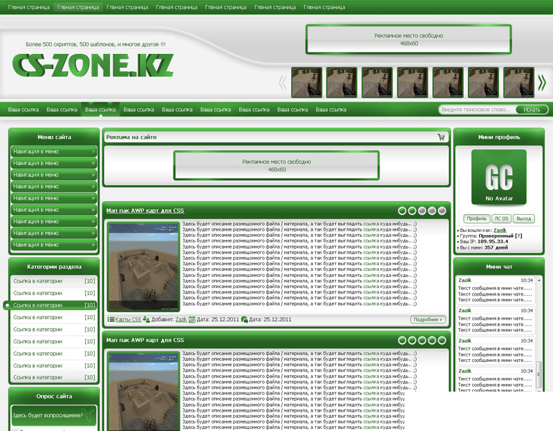This screenshot has height=431, width=553.
Task: Click the Реклама на сайте heading text
Action: click(131, 137)
